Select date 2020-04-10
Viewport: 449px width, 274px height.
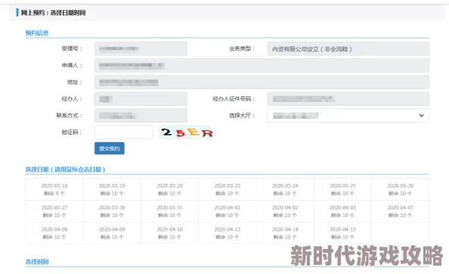(170, 233)
